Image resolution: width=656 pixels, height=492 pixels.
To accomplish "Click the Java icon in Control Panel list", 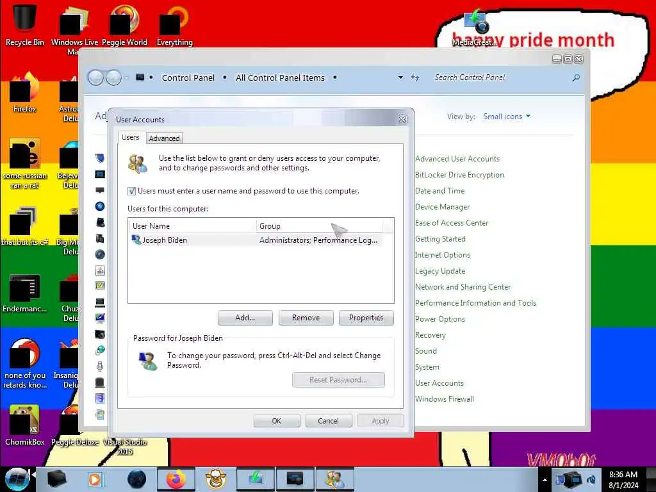I will (x=99, y=270).
